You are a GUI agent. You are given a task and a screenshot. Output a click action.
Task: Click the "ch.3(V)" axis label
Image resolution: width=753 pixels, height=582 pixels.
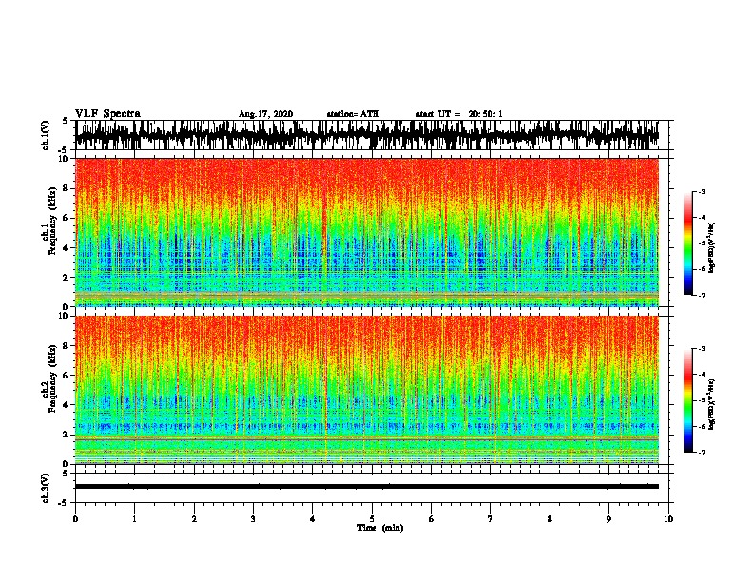(45, 488)
